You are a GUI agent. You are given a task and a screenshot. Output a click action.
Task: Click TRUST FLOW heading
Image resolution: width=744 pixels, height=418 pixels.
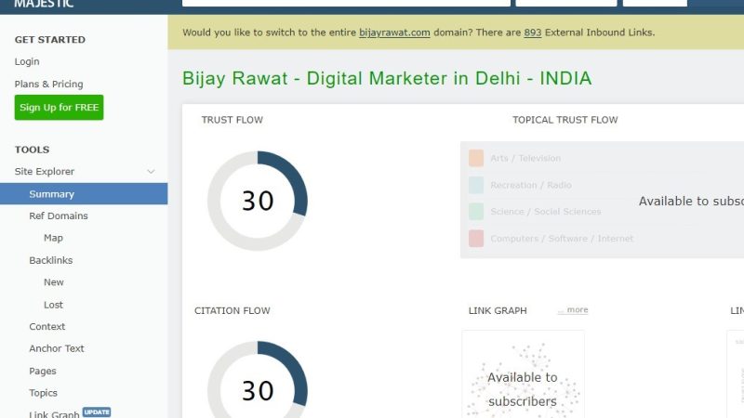(x=232, y=120)
